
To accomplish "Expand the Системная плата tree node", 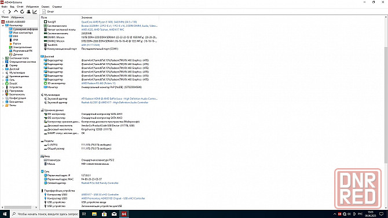I will (3, 58).
